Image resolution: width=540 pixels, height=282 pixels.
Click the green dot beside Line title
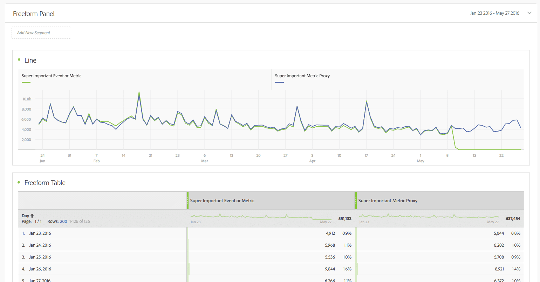tap(19, 60)
